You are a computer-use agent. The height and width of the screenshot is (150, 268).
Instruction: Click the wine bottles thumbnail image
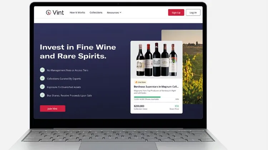point(157,60)
